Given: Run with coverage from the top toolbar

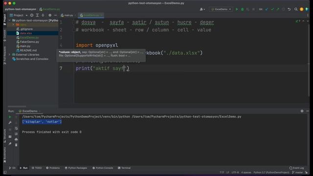Looking at the screenshot, I should point(248,9).
